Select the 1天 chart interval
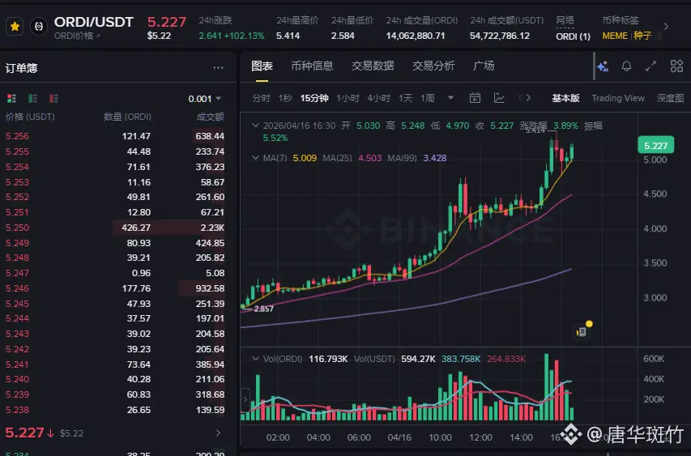The height and width of the screenshot is (456, 691). (405, 98)
